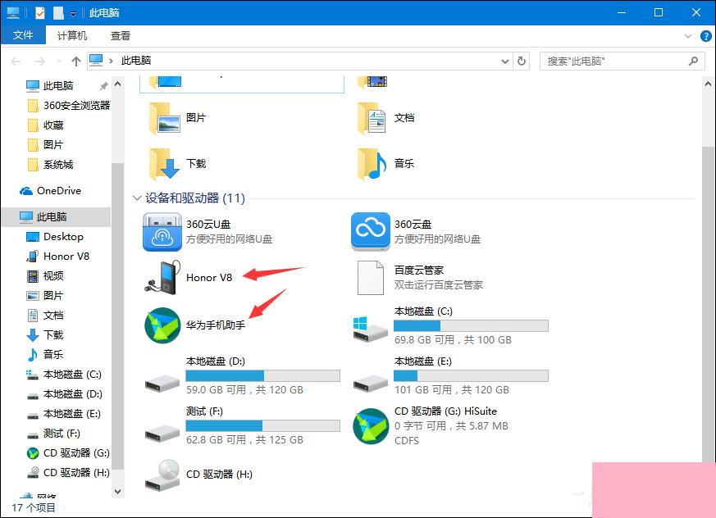The height and width of the screenshot is (518, 716).
Task: Open the 文档 folder icon in main pane
Action: [372, 118]
